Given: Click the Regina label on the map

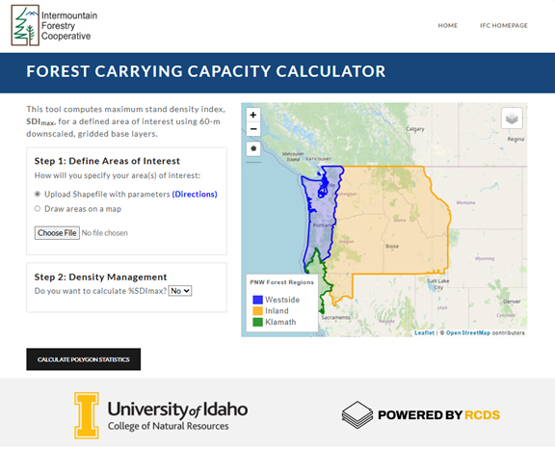Looking at the screenshot, I should (515, 139).
